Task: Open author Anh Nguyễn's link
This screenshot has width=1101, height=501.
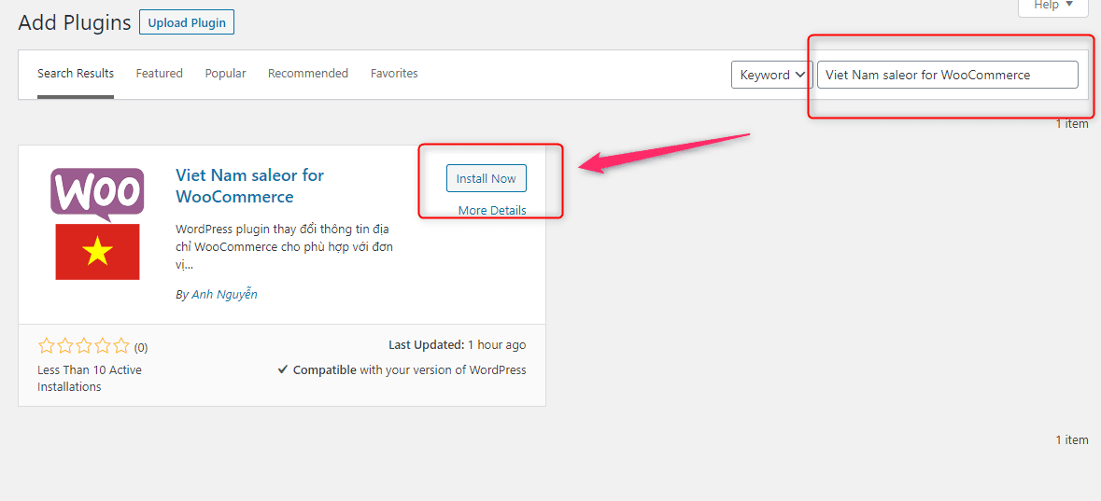Action: point(225,295)
